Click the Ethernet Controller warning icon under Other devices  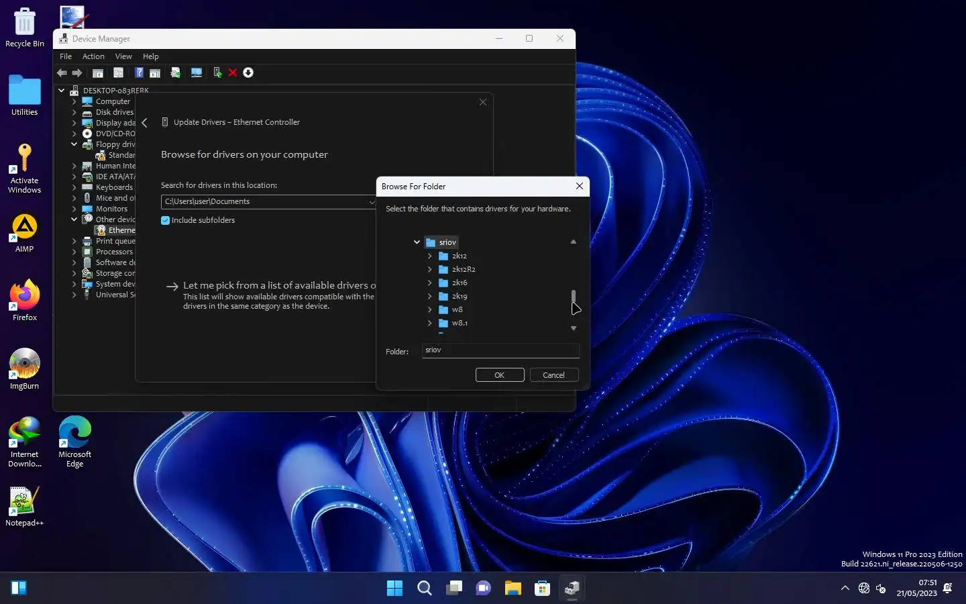[101, 230]
